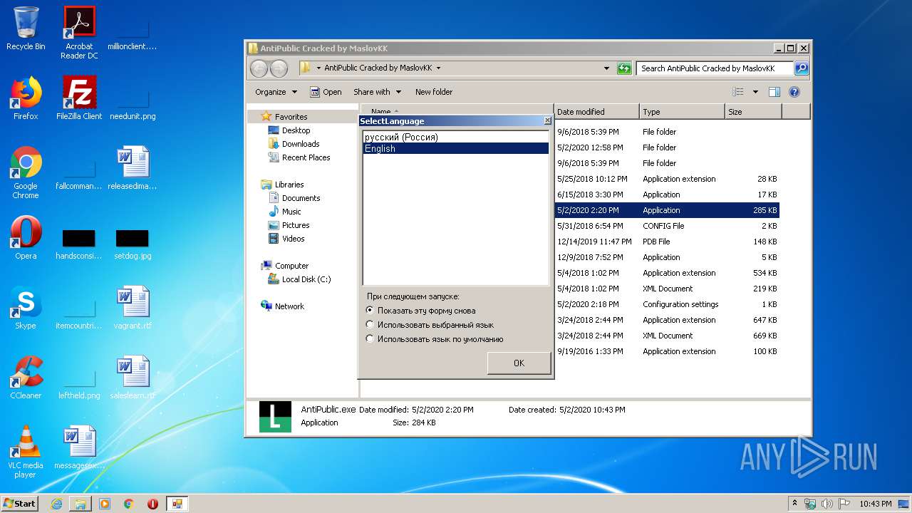
Task: Choose English language entry
Action: pyautogui.click(x=456, y=148)
